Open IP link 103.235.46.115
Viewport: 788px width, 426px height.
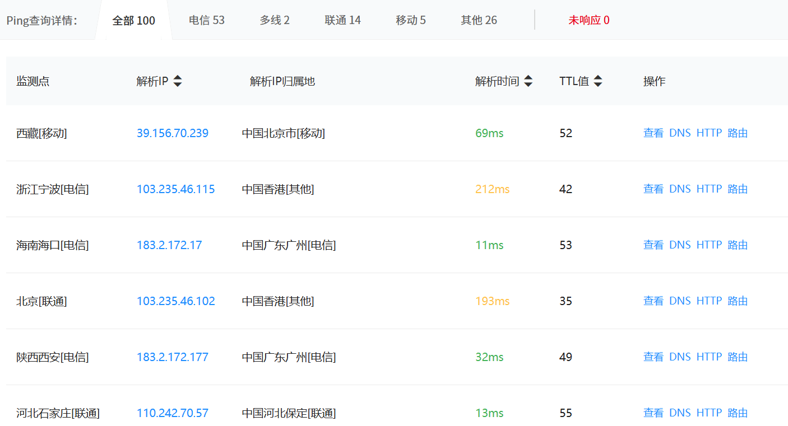point(176,189)
